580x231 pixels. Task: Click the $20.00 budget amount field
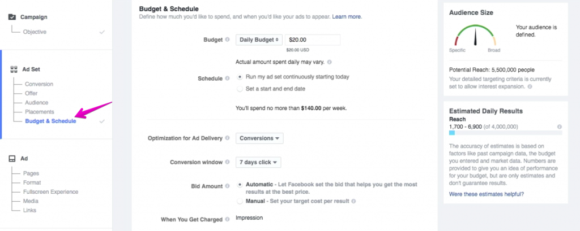(312, 40)
